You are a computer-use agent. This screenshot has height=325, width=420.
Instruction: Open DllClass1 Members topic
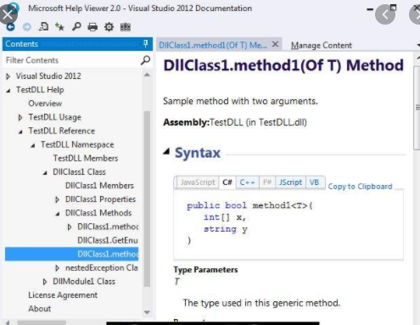click(99, 186)
